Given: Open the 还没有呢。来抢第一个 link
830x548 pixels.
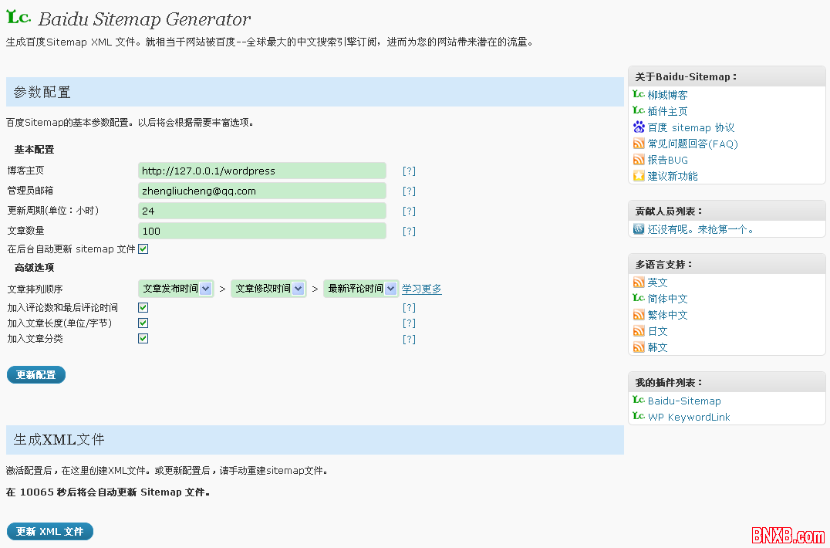Looking at the screenshot, I should [700, 229].
